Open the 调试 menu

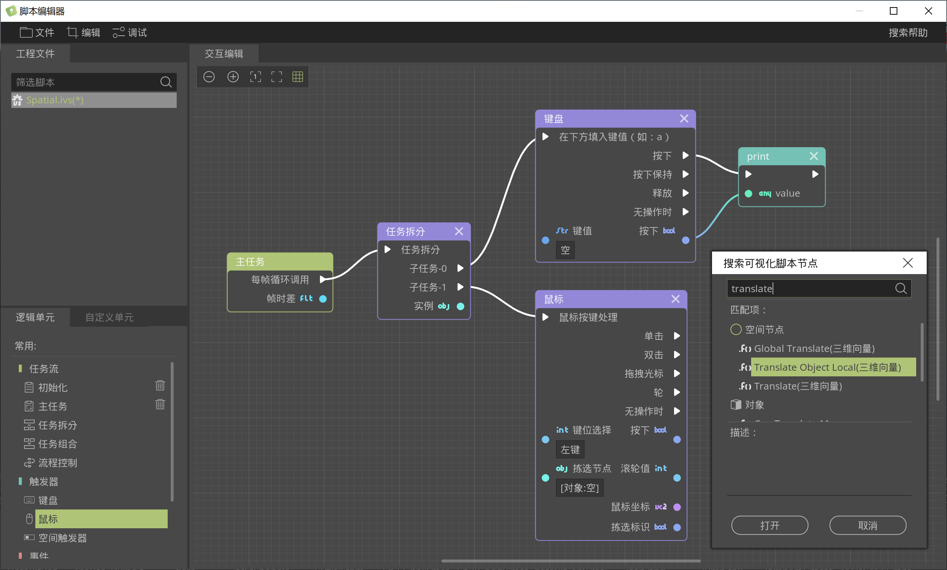click(129, 32)
